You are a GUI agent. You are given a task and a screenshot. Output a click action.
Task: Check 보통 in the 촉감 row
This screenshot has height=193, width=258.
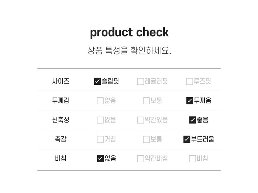pyautogui.click(x=146, y=140)
